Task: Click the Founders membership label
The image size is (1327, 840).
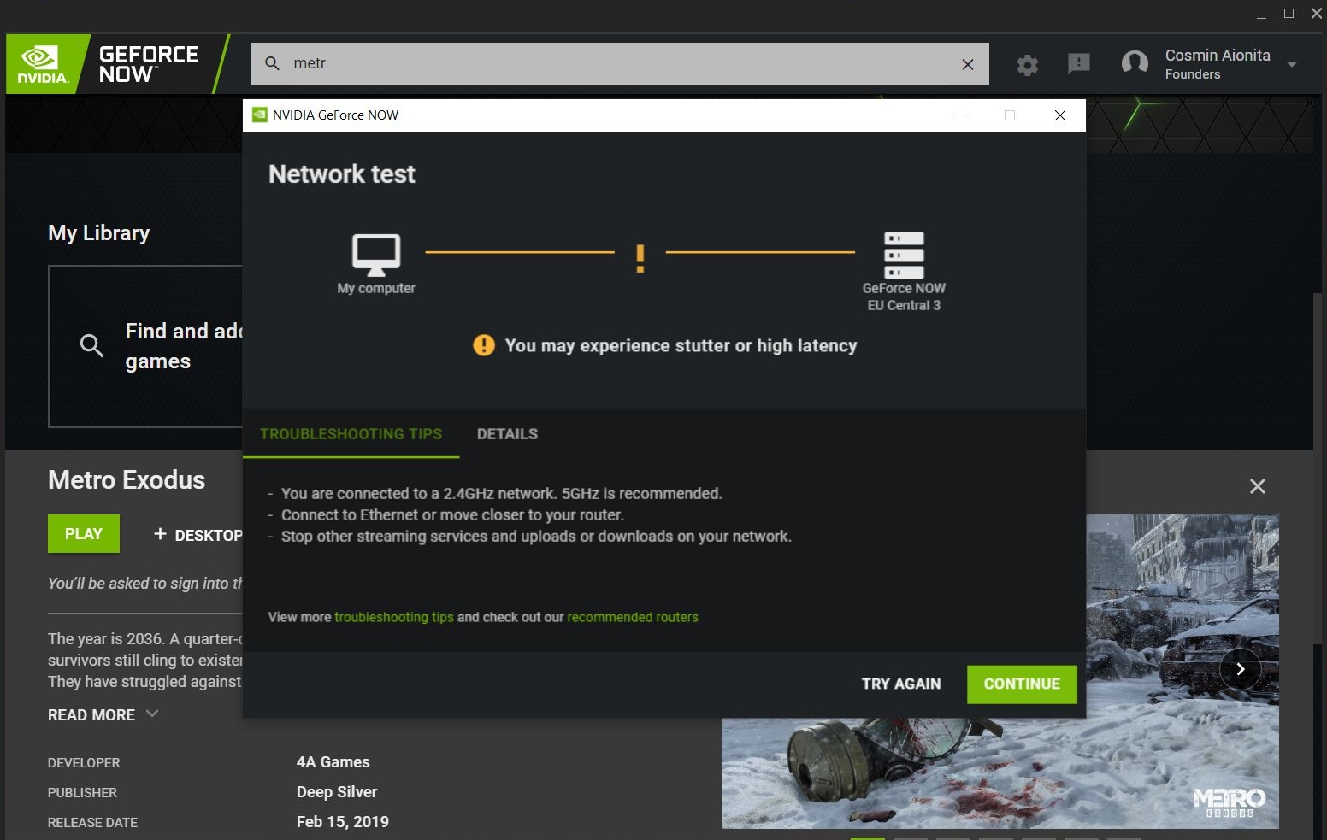Action: click(1193, 74)
